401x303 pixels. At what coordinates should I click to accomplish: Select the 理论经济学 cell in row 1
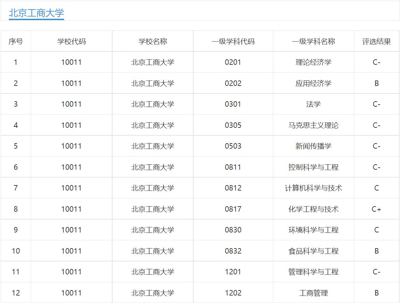click(x=314, y=62)
